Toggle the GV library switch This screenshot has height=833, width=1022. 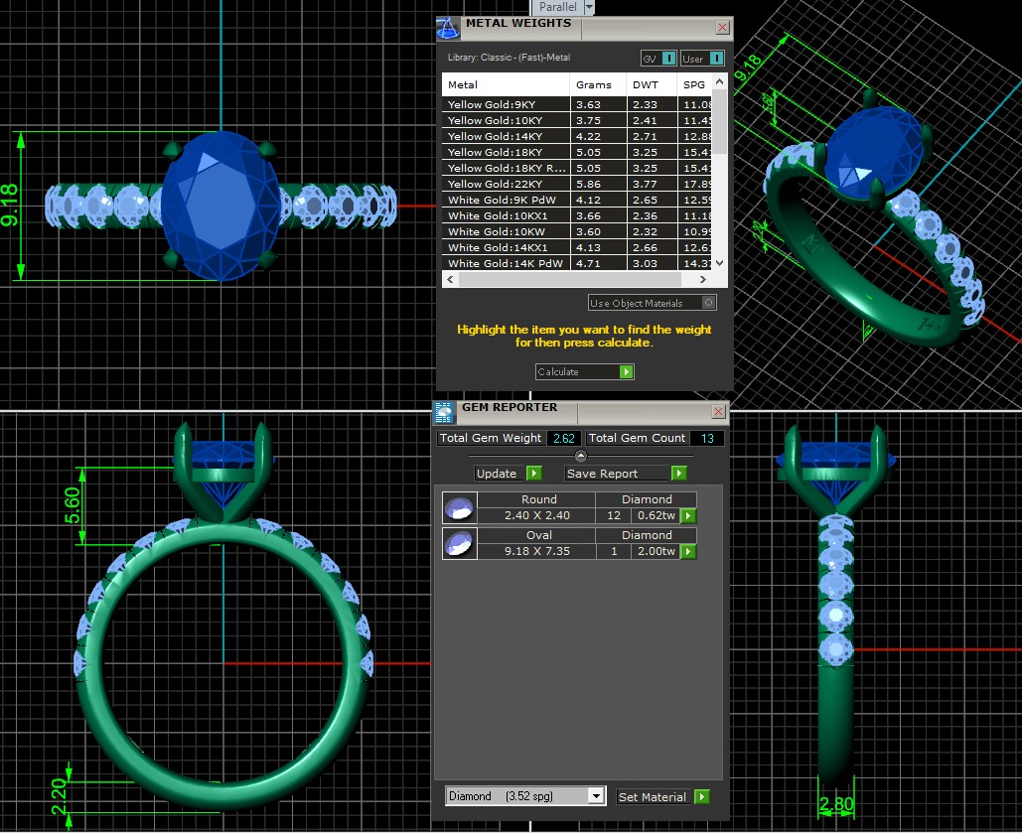(x=668, y=59)
